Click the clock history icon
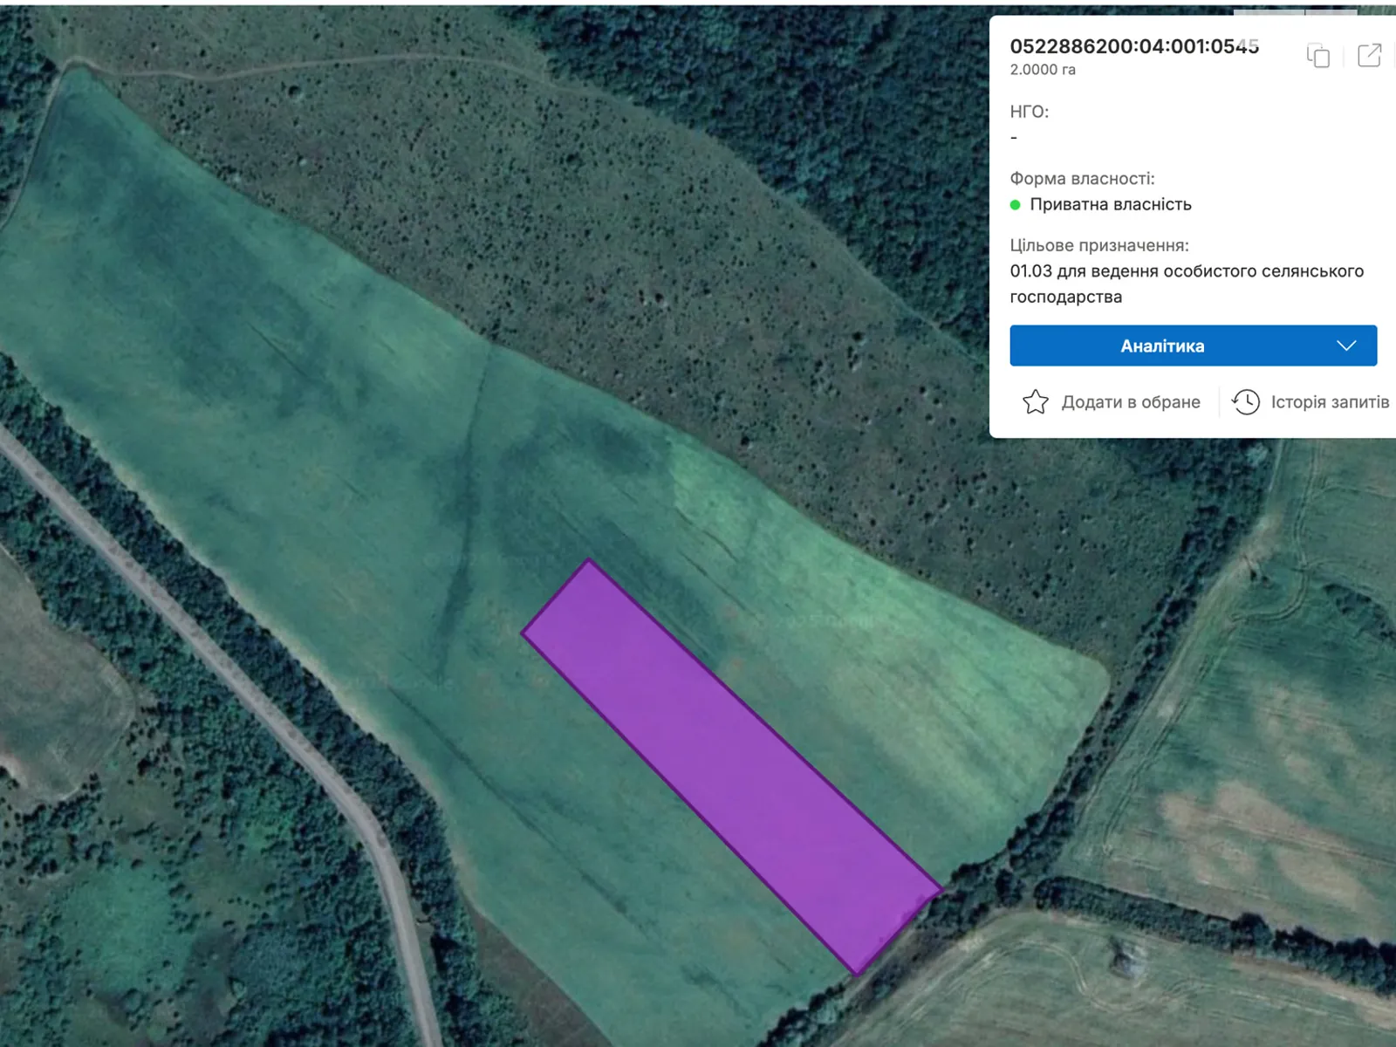Screen dimensions: 1396x1047 1245,402
